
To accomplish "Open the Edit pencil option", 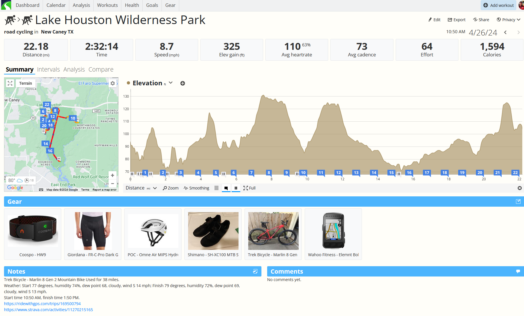I will [x=434, y=20].
